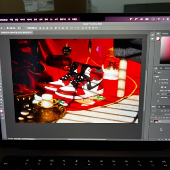The image size is (170, 170).
Task: Click the align left edges icon
Action: [x=40, y=28]
